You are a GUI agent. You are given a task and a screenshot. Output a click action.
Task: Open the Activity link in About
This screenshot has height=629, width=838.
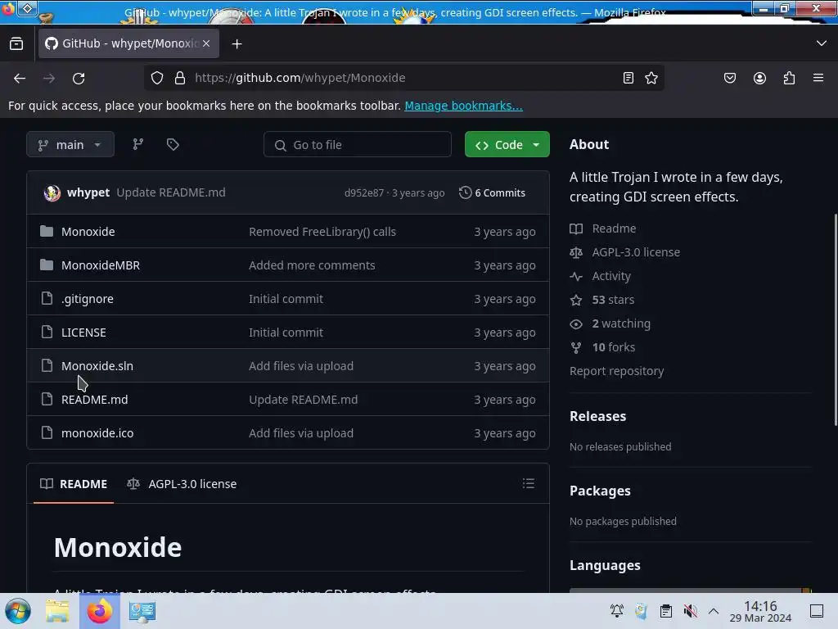click(x=600, y=276)
